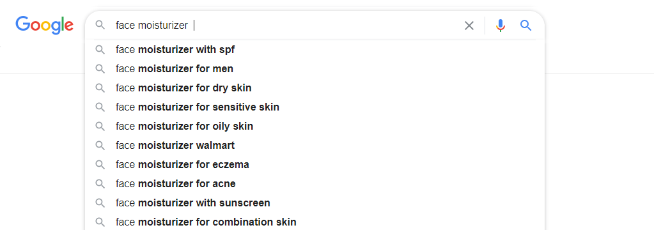Start voice search with microphone icon

click(x=501, y=26)
